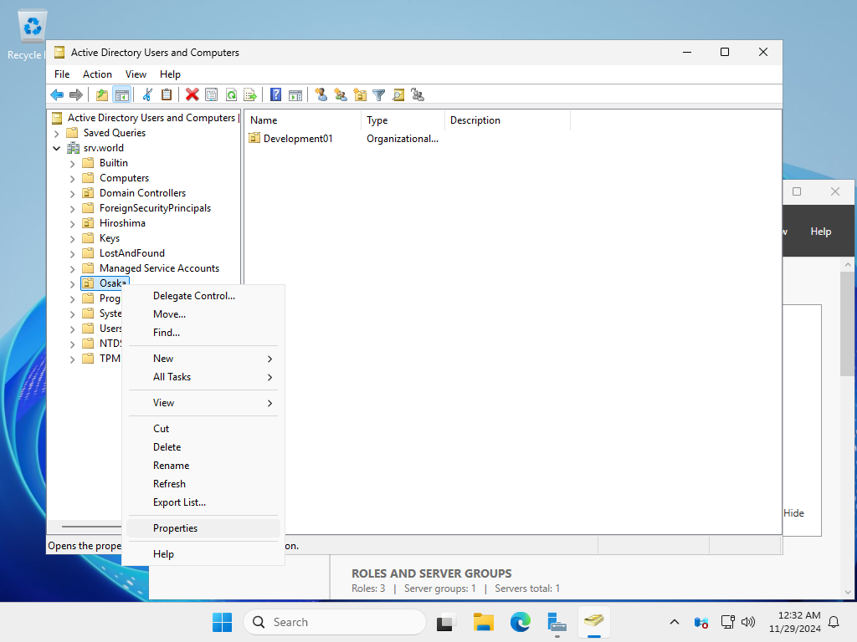Select the Development01 organizational unit

(297, 139)
